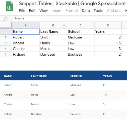Select spreadsheet cell Smith
The image size is (127, 127).
(x=53, y=37)
